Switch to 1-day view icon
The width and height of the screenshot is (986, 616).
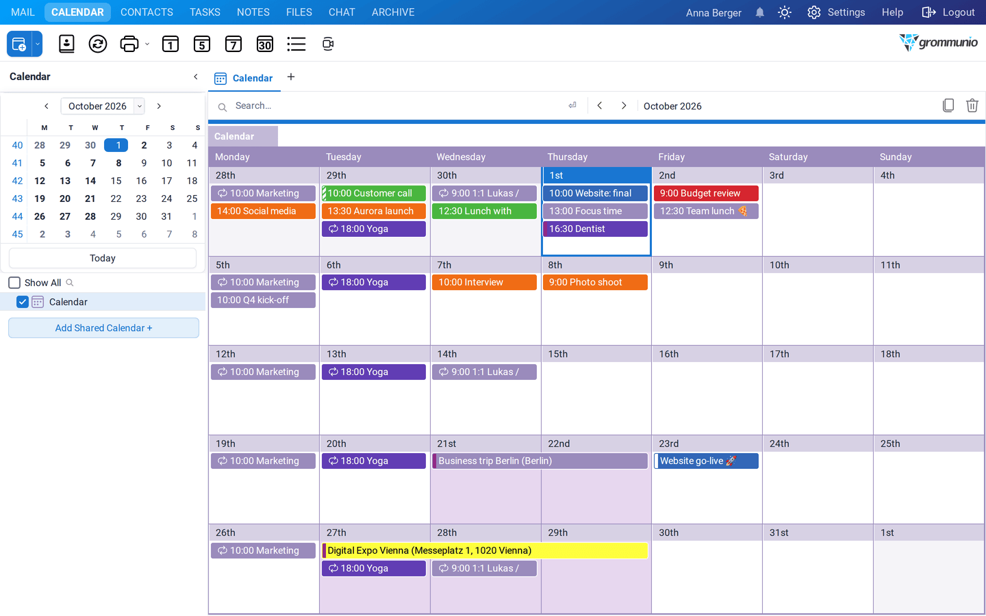(170, 44)
